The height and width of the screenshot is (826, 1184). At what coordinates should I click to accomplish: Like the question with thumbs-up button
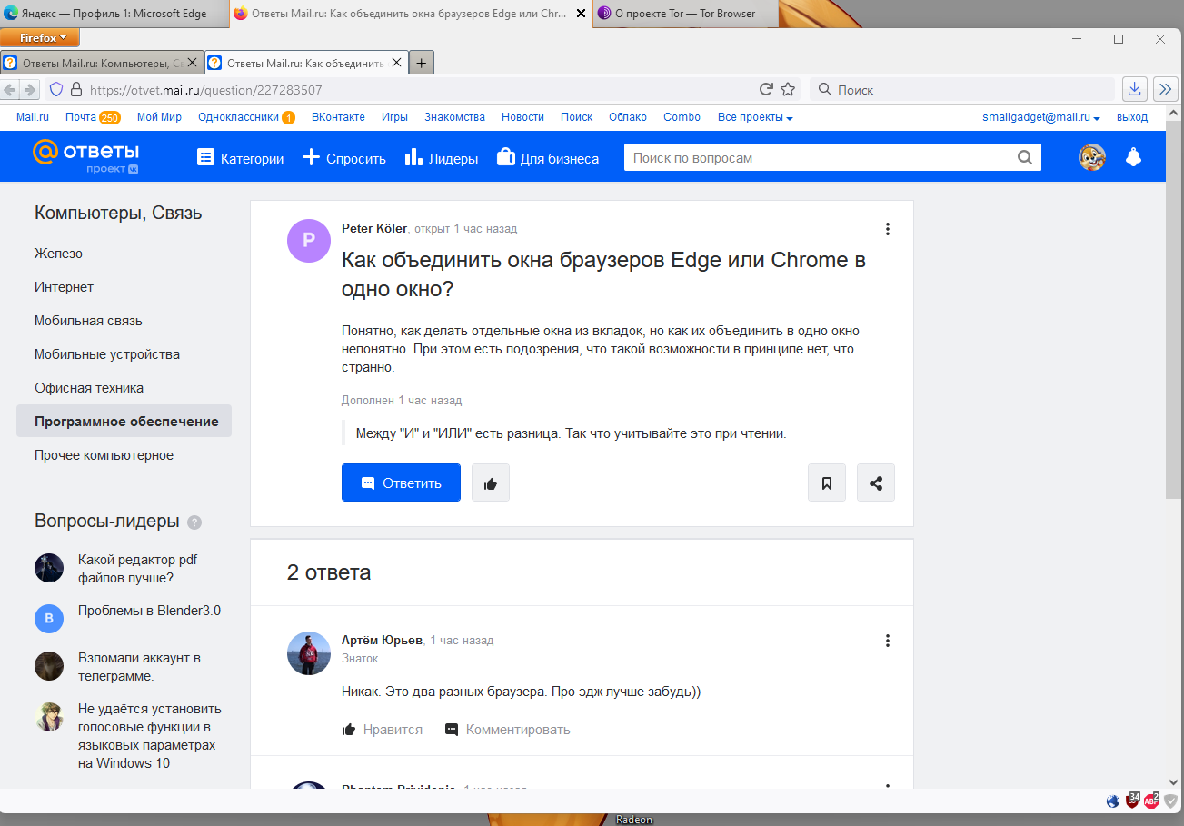click(491, 483)
